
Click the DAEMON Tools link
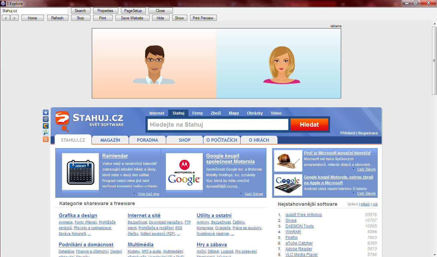300,226
